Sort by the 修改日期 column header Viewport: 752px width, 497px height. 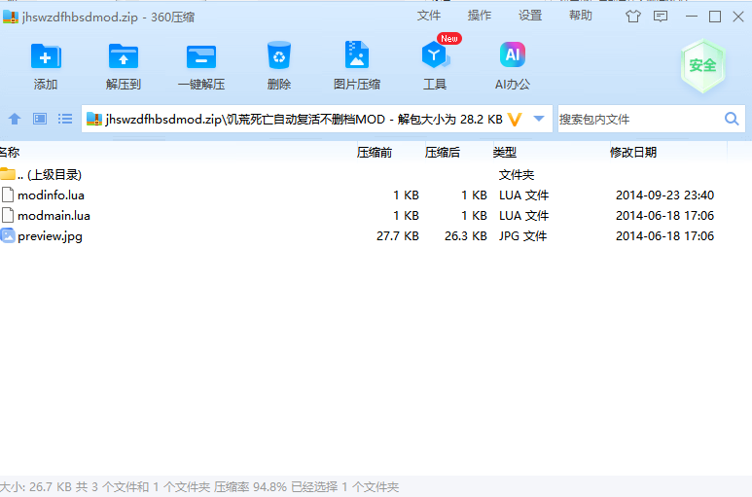pyautogui.click(x=633, y=153)
